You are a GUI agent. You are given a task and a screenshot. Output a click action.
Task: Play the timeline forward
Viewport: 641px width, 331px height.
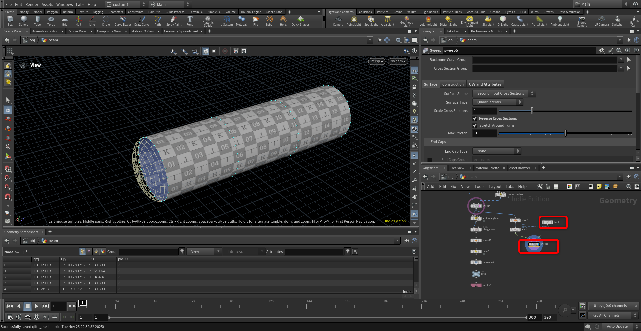36,306
